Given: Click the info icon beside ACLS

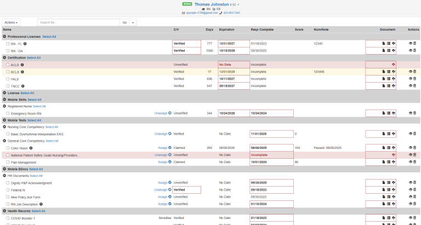Looking at the screenshot, I should [22, 65].
